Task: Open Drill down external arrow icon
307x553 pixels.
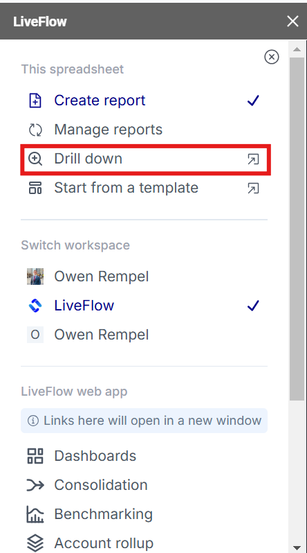Action: [x=253, y=159]
